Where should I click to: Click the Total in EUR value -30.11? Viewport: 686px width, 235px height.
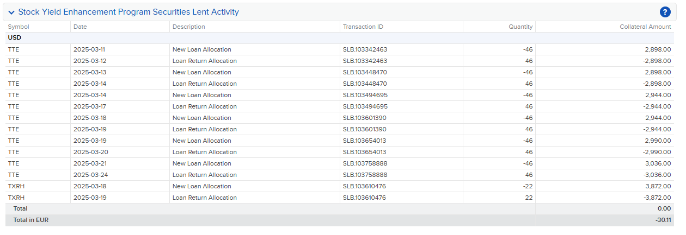[663, 220]
